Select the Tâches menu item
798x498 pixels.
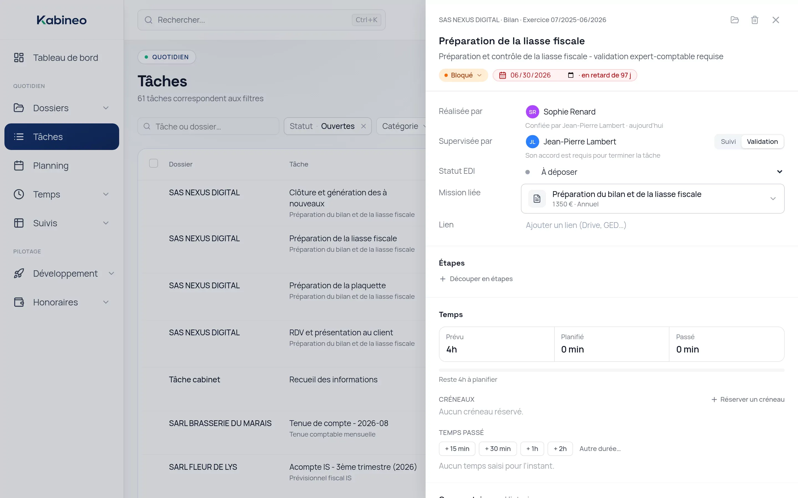tap(62, 137)
